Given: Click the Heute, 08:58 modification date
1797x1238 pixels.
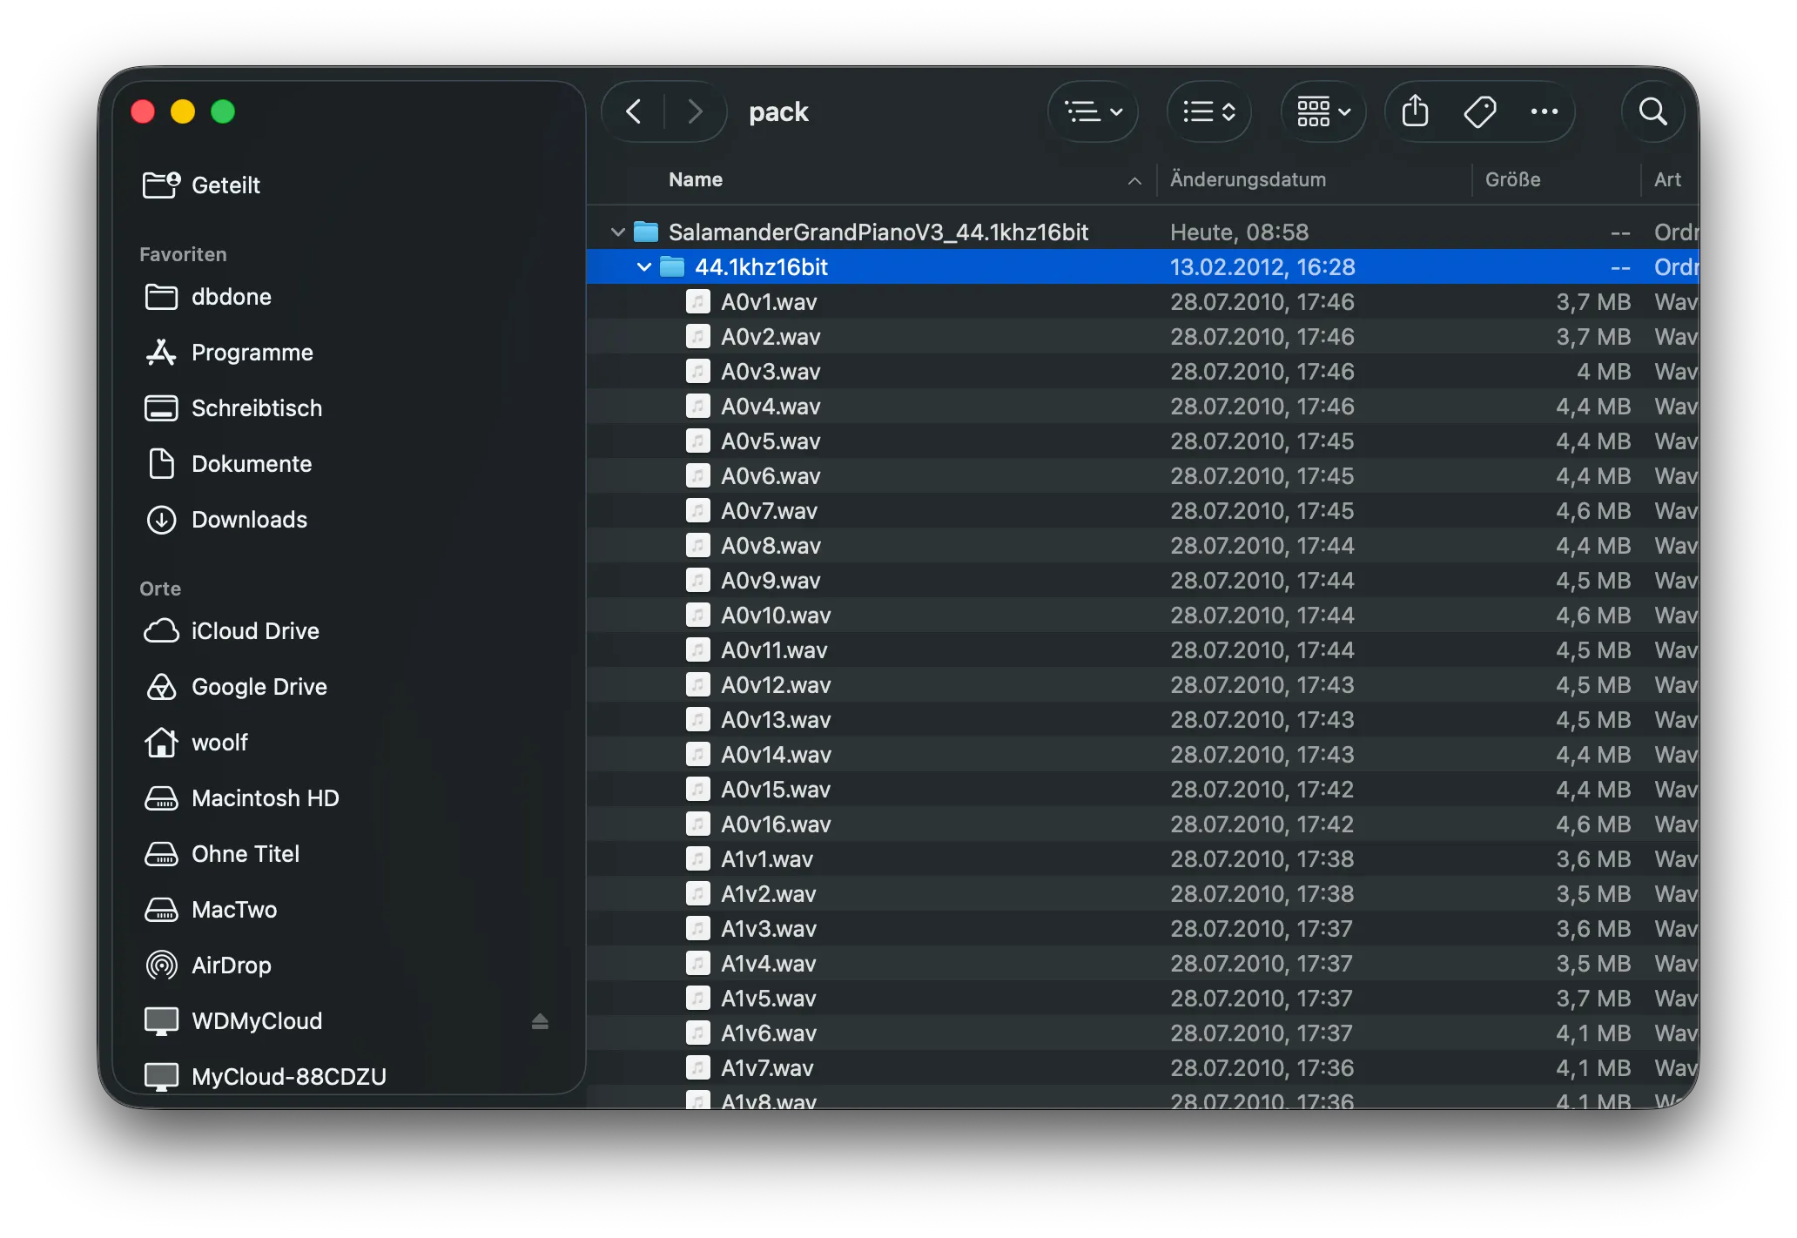Looking at the screenshot, I should click(x=1239, y=232).
